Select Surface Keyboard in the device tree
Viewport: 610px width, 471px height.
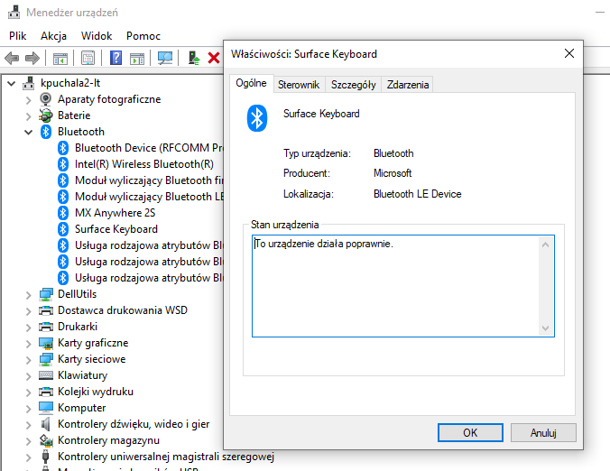tap(116, 229)
